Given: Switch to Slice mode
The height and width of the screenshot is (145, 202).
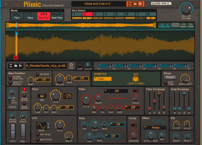Looking at the screenshot, I should (x=30, y=16).
